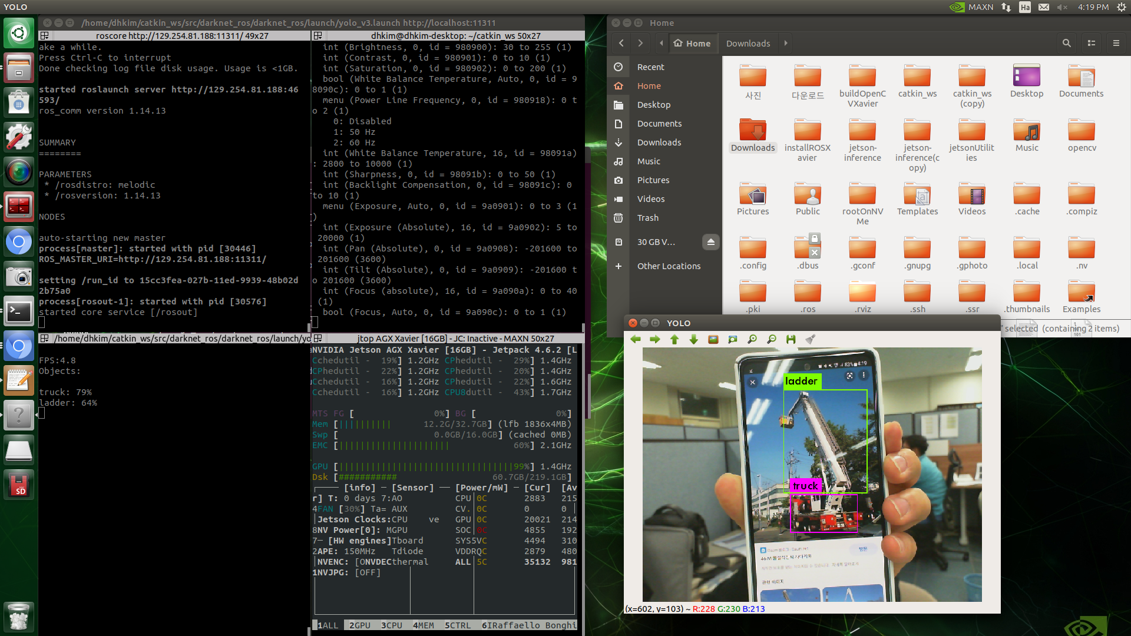This screenshot has height=636, width=1131.
Task: Zoom in on the YOLO image with magnifier-plus
Action: 752,339
